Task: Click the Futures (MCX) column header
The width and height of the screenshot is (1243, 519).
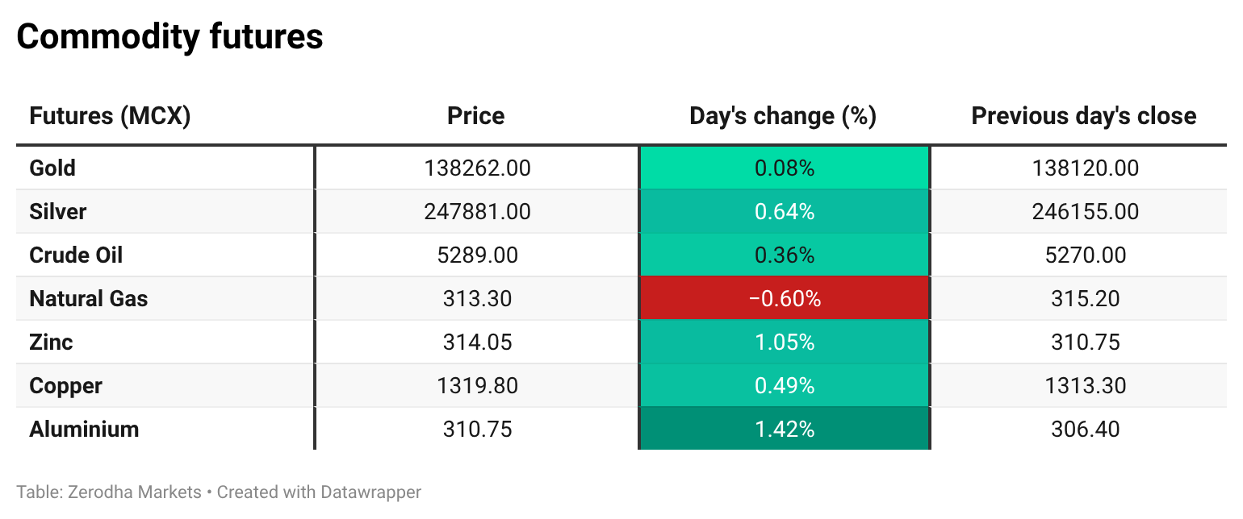Action: coord(110,116)
